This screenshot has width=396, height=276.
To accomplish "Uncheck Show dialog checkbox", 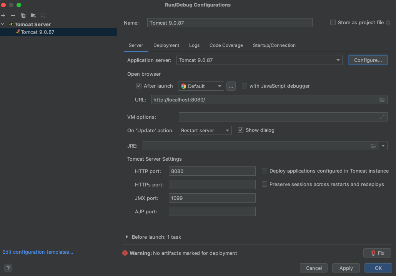I will point(241,130).
